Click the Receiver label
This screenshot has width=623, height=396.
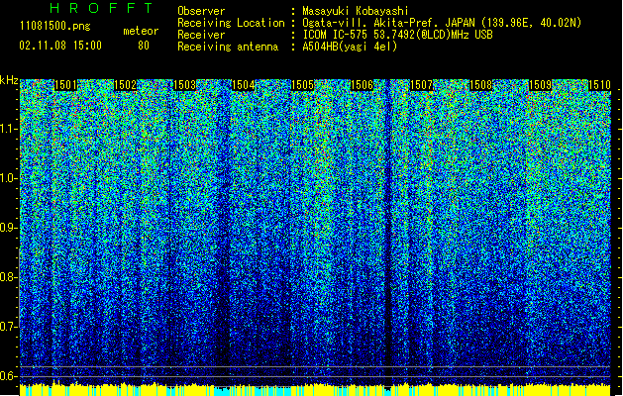(201, 35)
